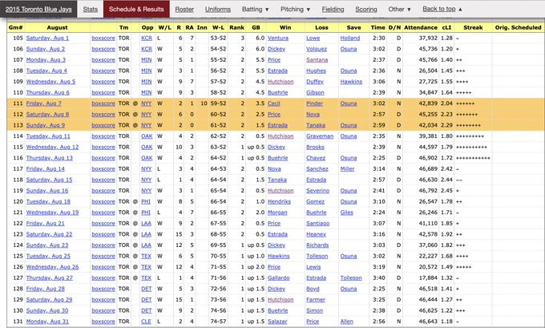Open the Santana loss link in game 107

coord(317,60)
